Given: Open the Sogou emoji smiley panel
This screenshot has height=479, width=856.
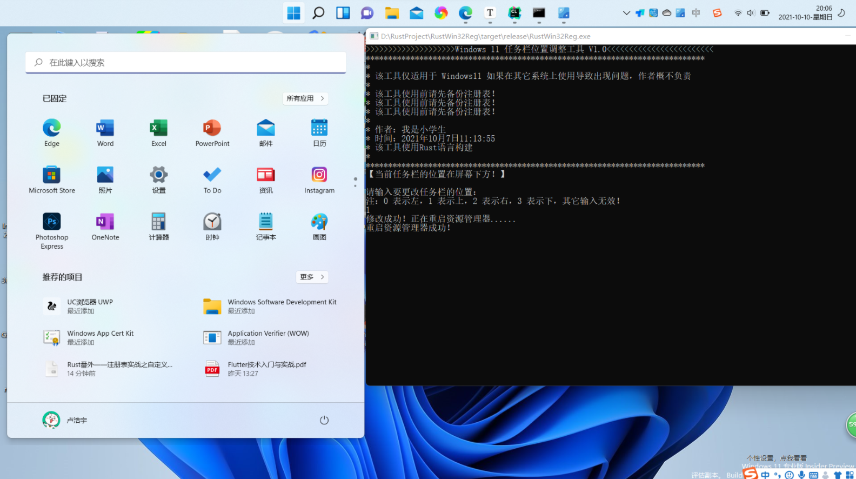Looking at the screenshot, I should pyautogui.click(x=790, y=475).
